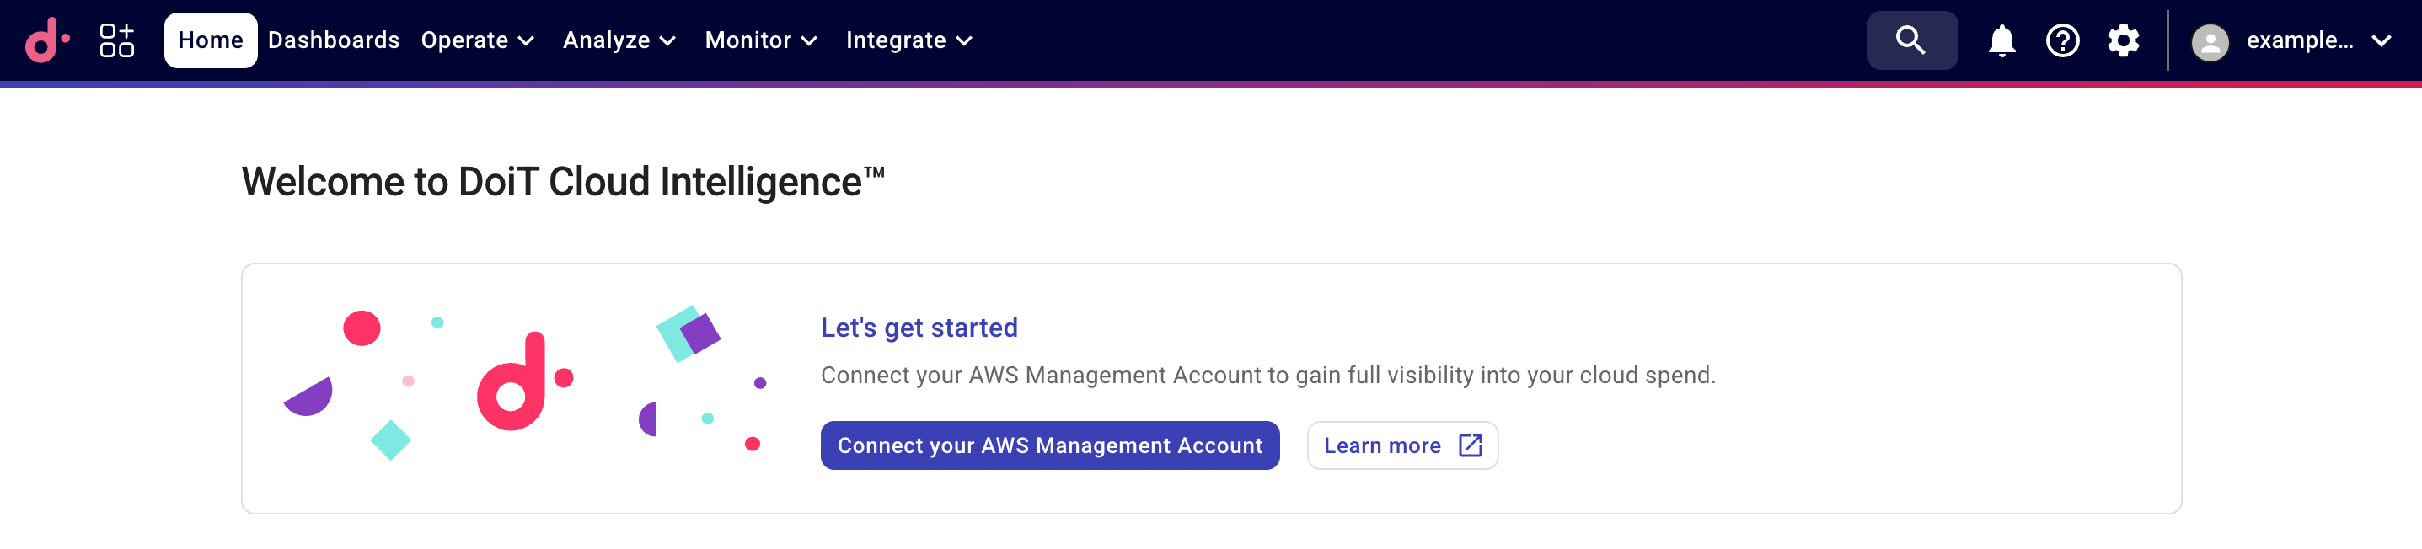
Task: Click the Let's get started heading
Action: pos(919,328)
